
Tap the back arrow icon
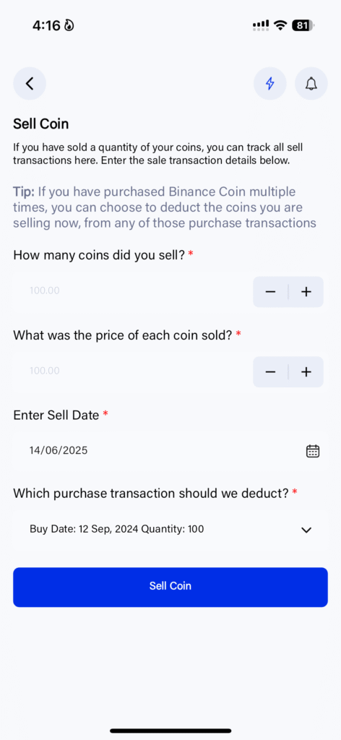tap(29, 84)
